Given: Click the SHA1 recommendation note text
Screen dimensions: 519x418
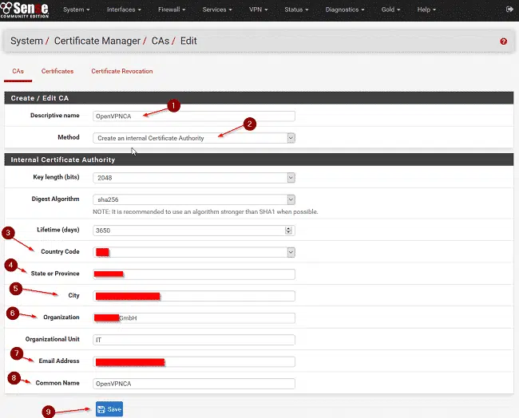Looking at the screenshot, I should tap(205, 211).
